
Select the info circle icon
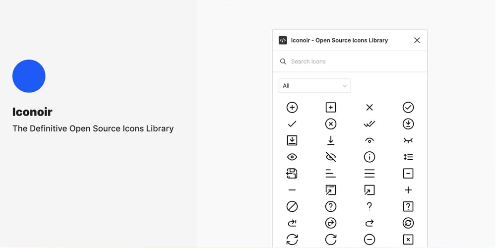370,157
